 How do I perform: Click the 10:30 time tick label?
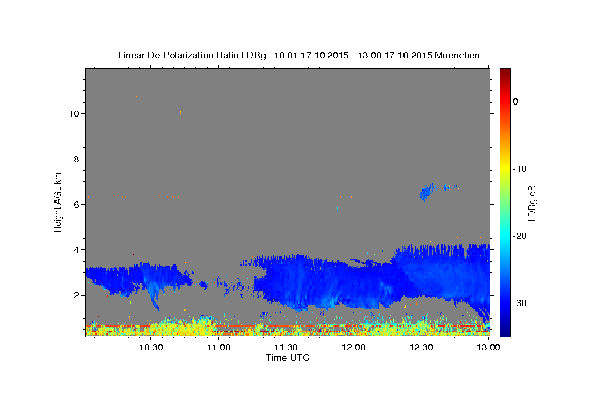click(150, 347)
